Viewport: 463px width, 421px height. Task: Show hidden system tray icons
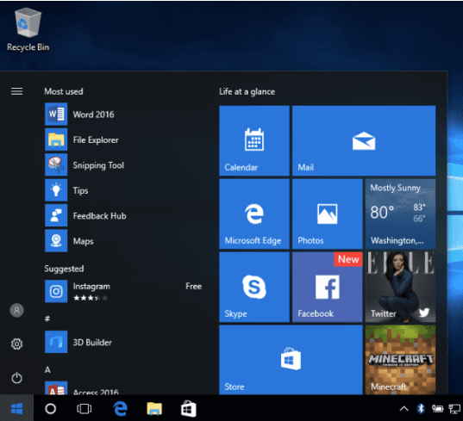click(x=404, y=409)
